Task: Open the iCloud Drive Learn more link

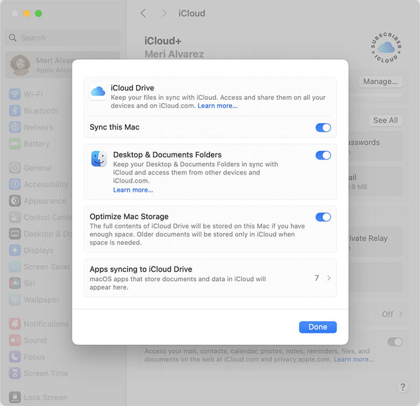Action: click(x=217, y=105)
